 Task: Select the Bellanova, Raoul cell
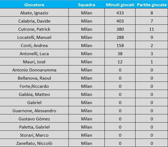pos(34,78)
